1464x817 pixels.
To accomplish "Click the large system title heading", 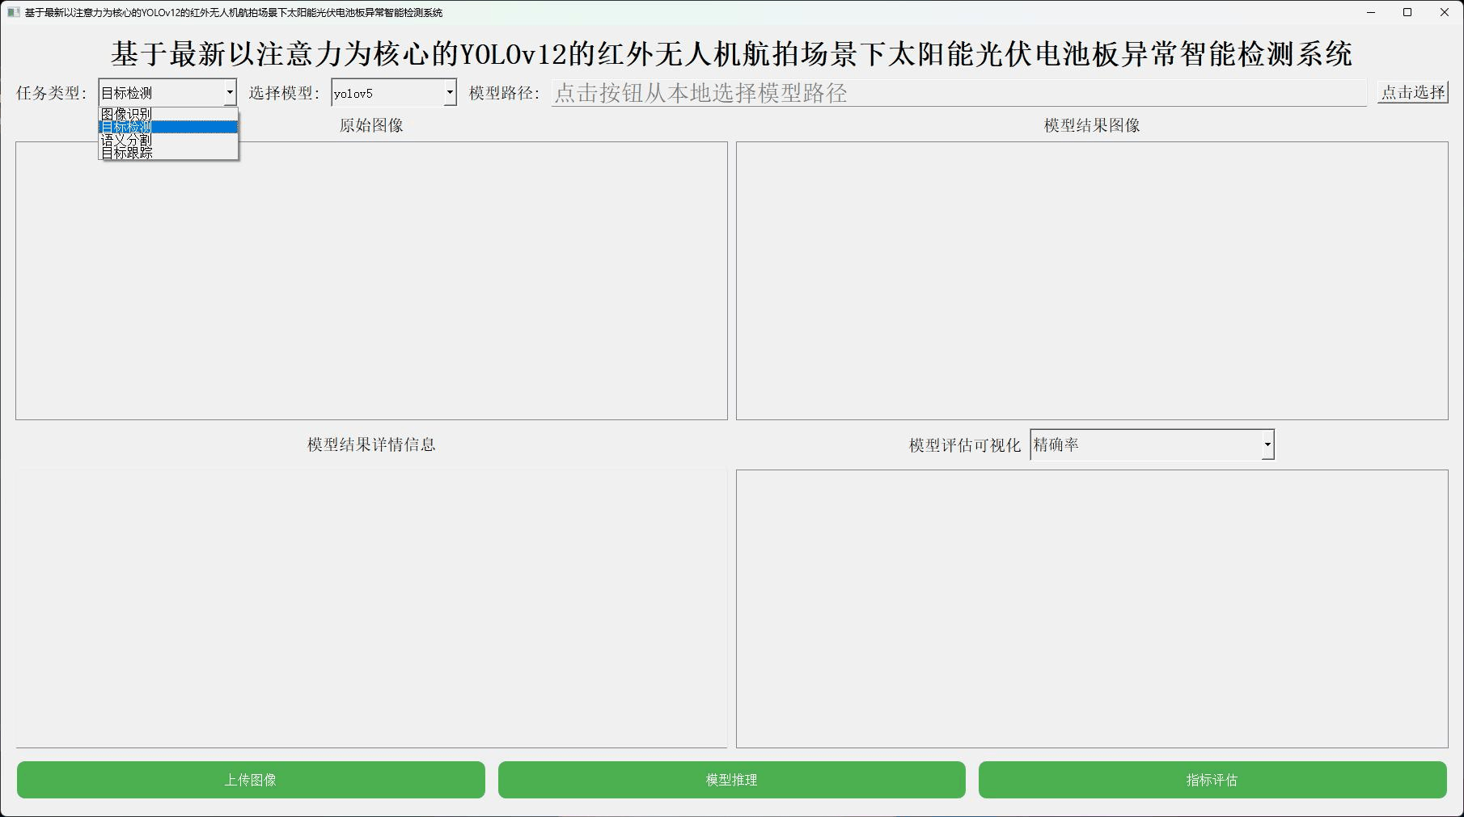I will pos(731,53).
